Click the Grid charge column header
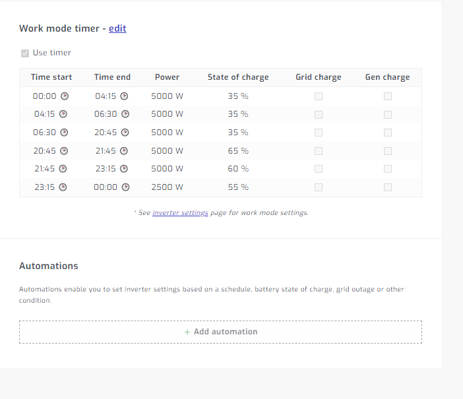 tap(319, 77)
